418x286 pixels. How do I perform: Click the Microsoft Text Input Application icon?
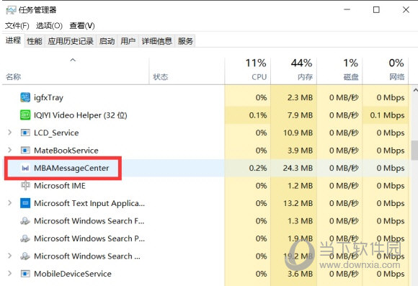click(x=25, y=203)
